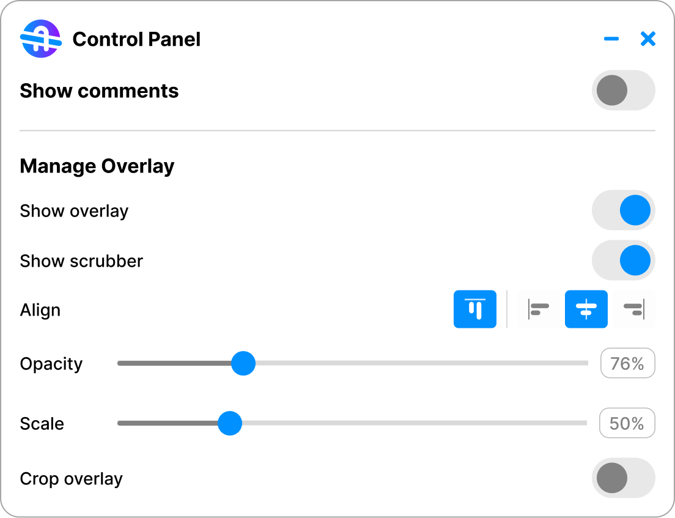Click the 50% scale value field
The width and height of the screenshot is (675, 518).
627,423
